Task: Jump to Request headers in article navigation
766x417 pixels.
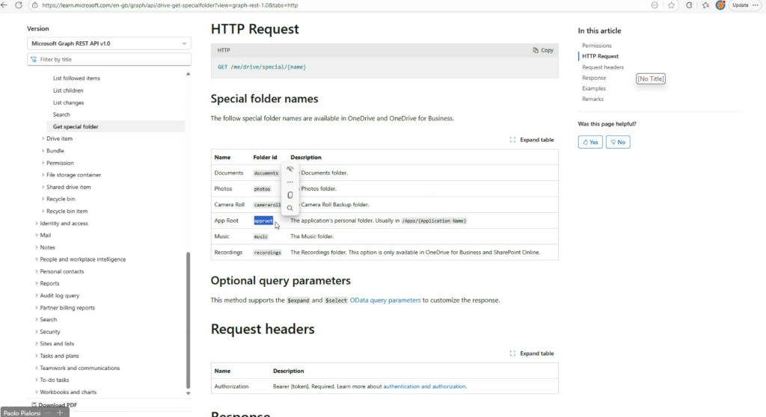Action: [x=602, y=67]
